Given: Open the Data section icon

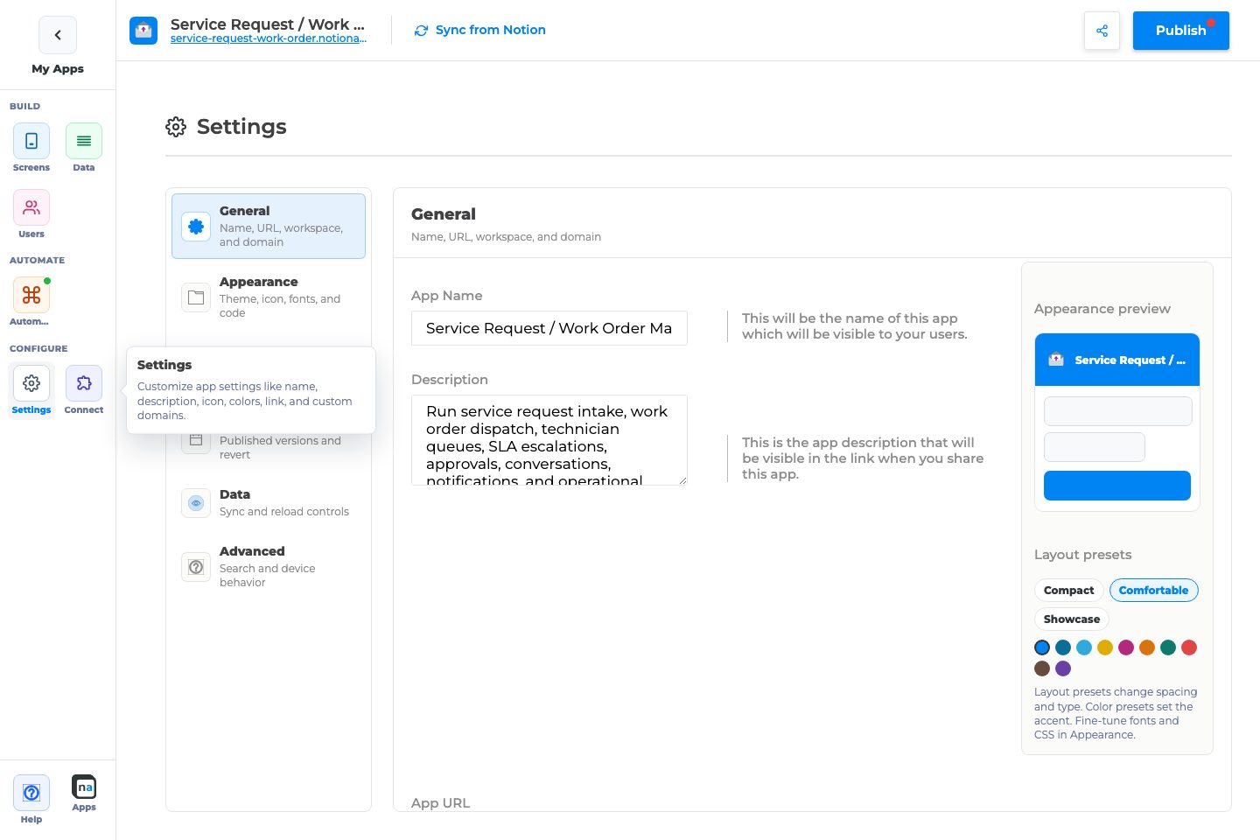Looking at the screenshot, I should [x=84, y=141].
